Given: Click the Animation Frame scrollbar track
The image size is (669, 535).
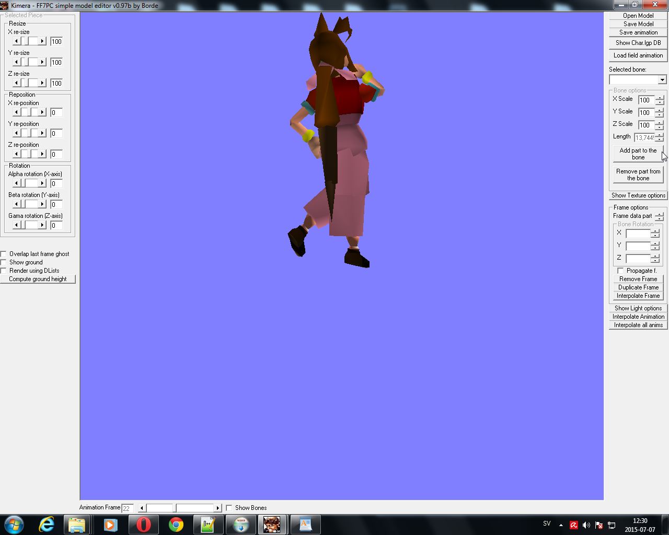Looking at the screenshot, I should [180, 508].
